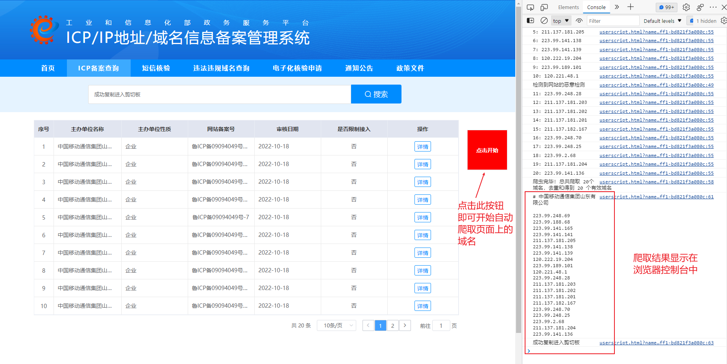The width and height of the screenshot is (727, 364).
Task: Open 电子化核验申请 navigation item
Action: (297, 68)
